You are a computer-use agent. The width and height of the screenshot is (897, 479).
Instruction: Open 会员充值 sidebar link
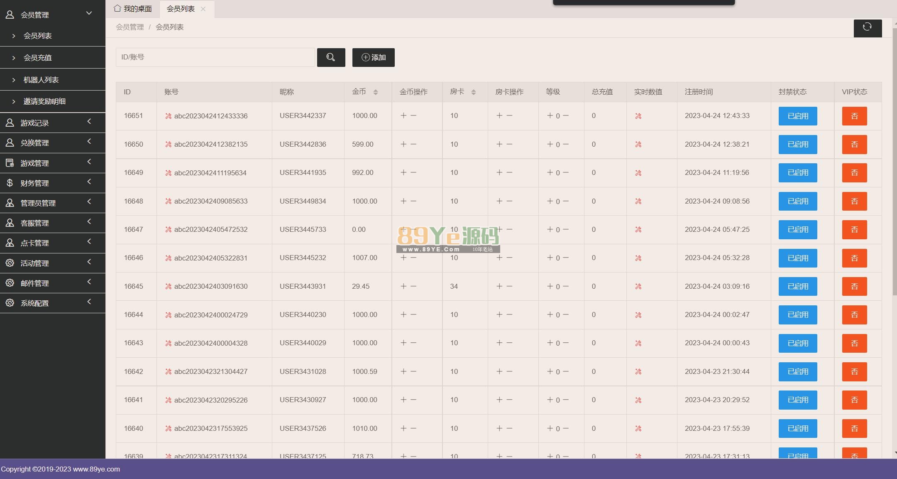(x=37, y=58)
